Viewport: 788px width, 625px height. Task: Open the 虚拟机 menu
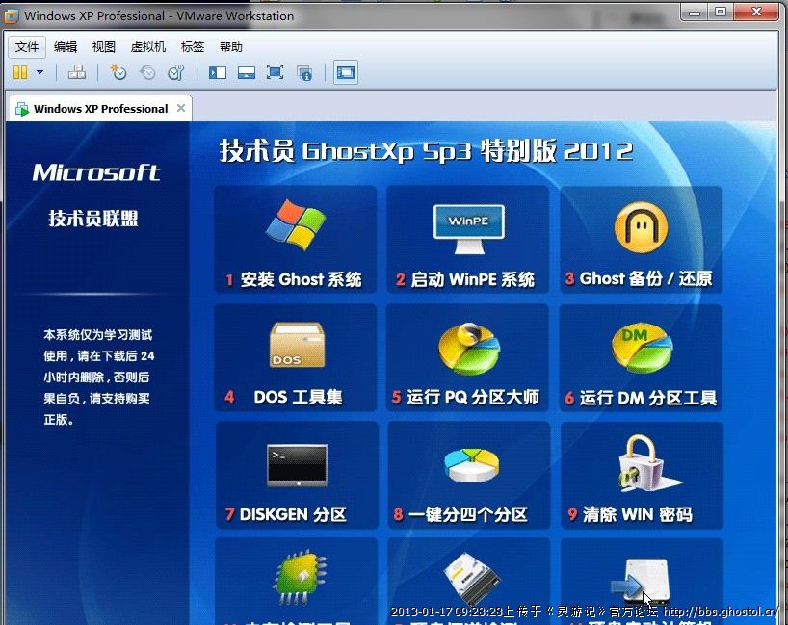click(147, 46)
